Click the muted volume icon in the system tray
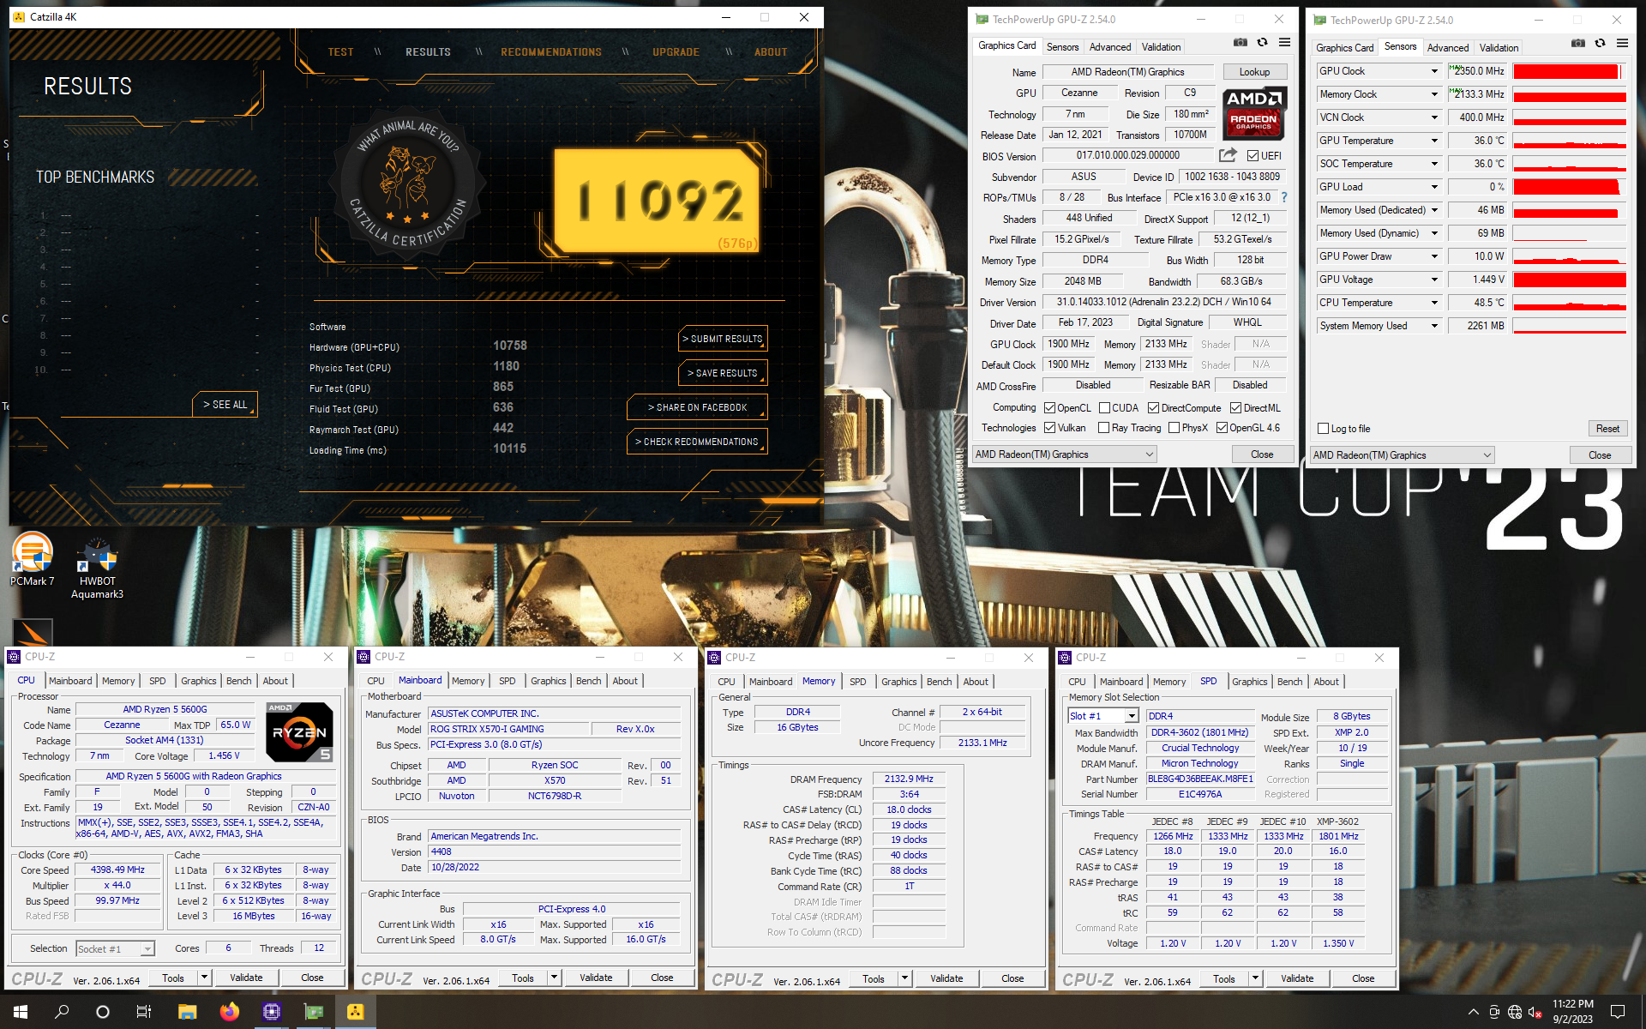The width and height of the screenshot is (1646, 1029). click(x=1535, y=1013)
